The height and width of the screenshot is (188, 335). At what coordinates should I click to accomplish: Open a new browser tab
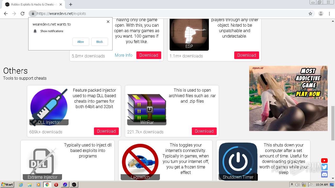[x=71, y=4]
